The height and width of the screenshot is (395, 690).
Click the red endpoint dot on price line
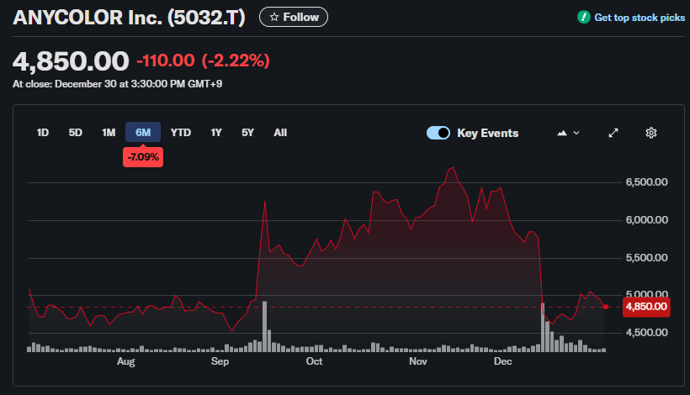pos(606,307)
